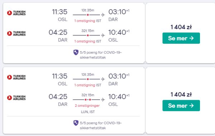Click airplane icon on first OSL to DAR leg
The width and height of the screenshot is (215, 136).
[103, 15]
